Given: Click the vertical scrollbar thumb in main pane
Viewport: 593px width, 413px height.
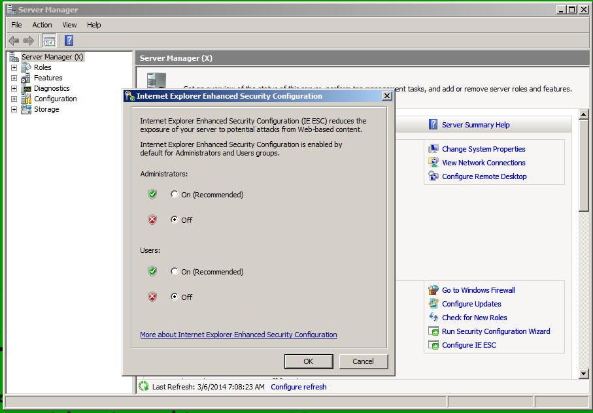Looking at the screenshot, I should [x=584, y=165].
